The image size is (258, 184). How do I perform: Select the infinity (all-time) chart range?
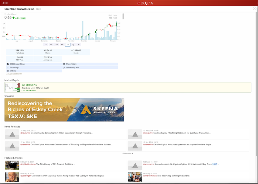79,45
